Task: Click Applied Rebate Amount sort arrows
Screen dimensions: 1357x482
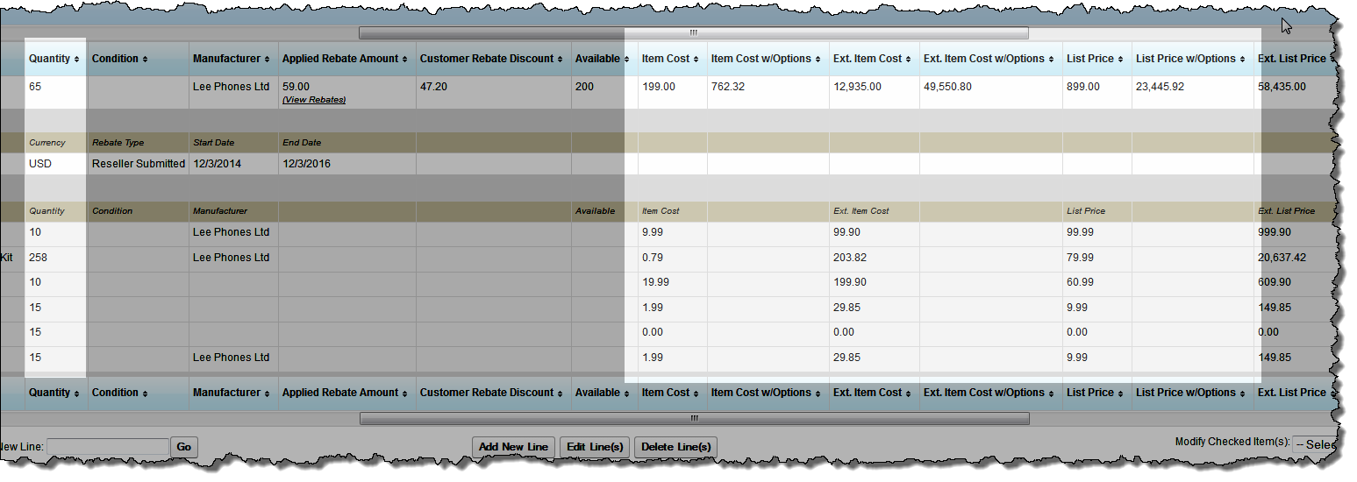Action: coord(403,59)
